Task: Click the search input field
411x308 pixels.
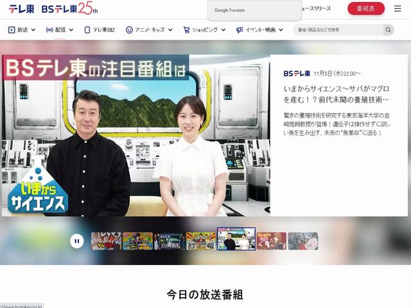Action: point(338,30)
